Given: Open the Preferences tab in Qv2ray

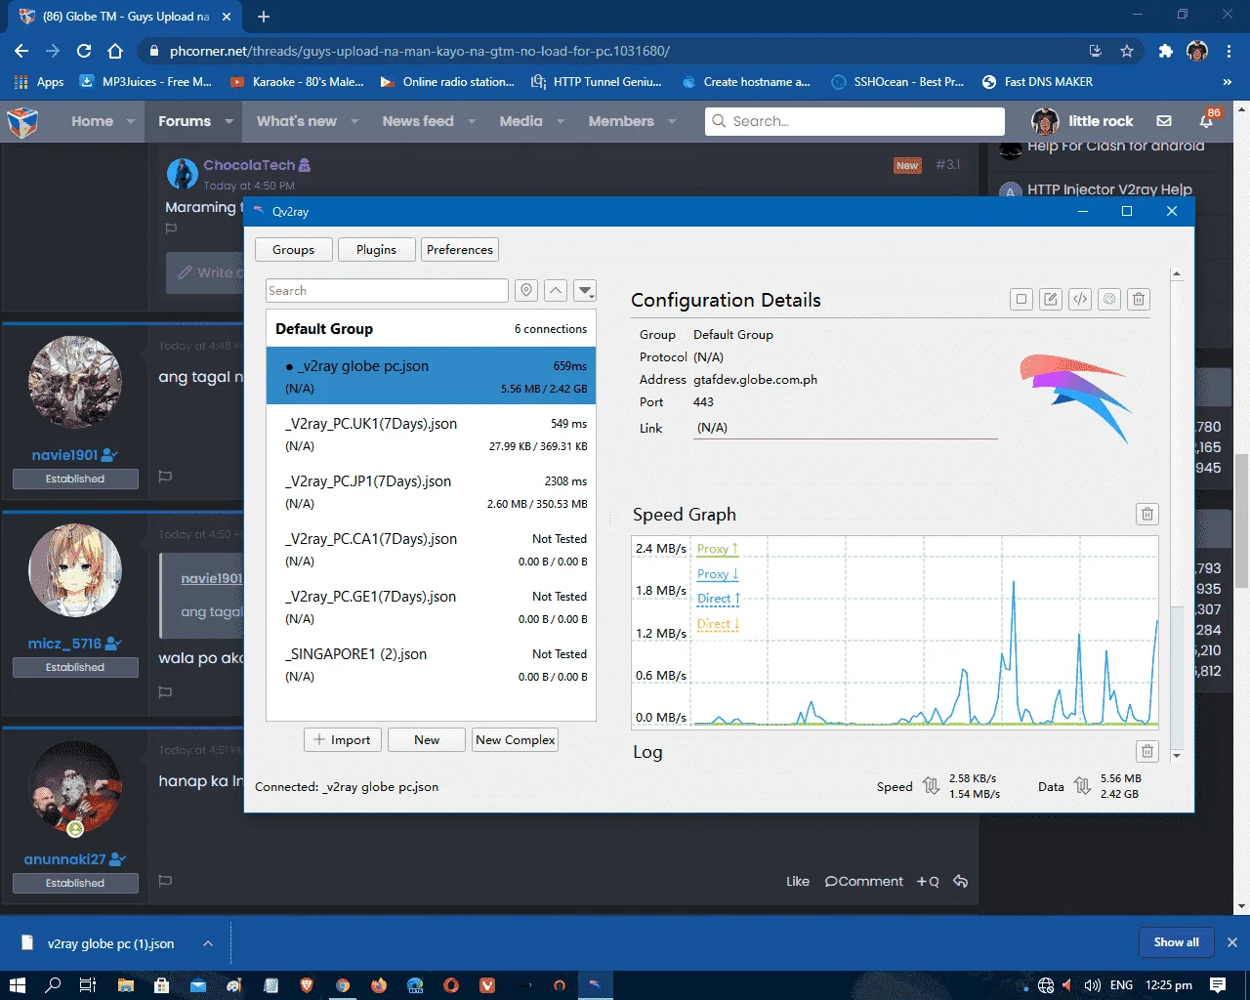Looking at the screenshot, I should point(460,250).
